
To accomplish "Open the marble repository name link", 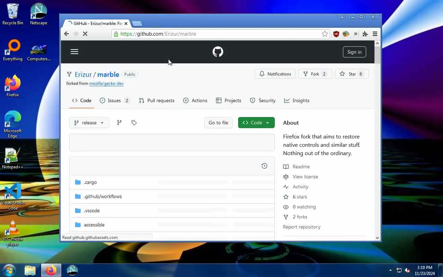I will pos(108,74).
